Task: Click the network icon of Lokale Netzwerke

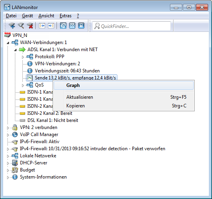Action: coord(15,156)
